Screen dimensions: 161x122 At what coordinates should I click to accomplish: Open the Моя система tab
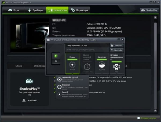tap(57, 10)
